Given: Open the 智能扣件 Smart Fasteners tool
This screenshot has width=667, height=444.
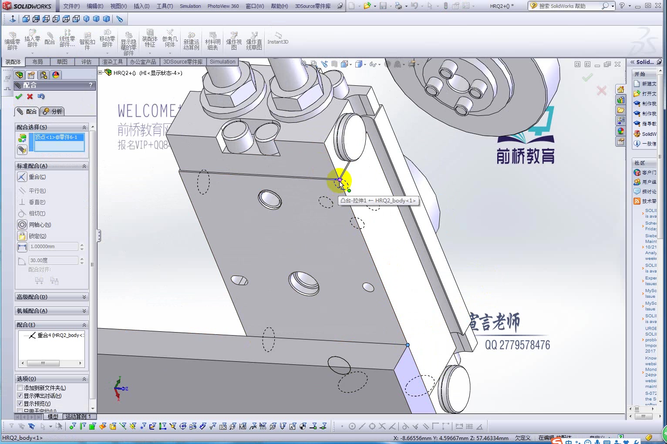Looking at the screenshot, I should 87,40.
